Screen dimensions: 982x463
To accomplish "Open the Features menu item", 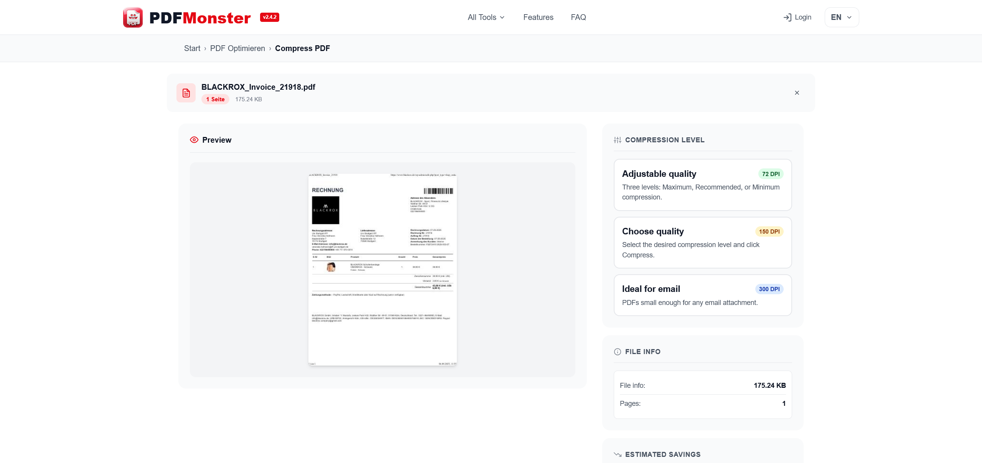I will click(538, 17).
